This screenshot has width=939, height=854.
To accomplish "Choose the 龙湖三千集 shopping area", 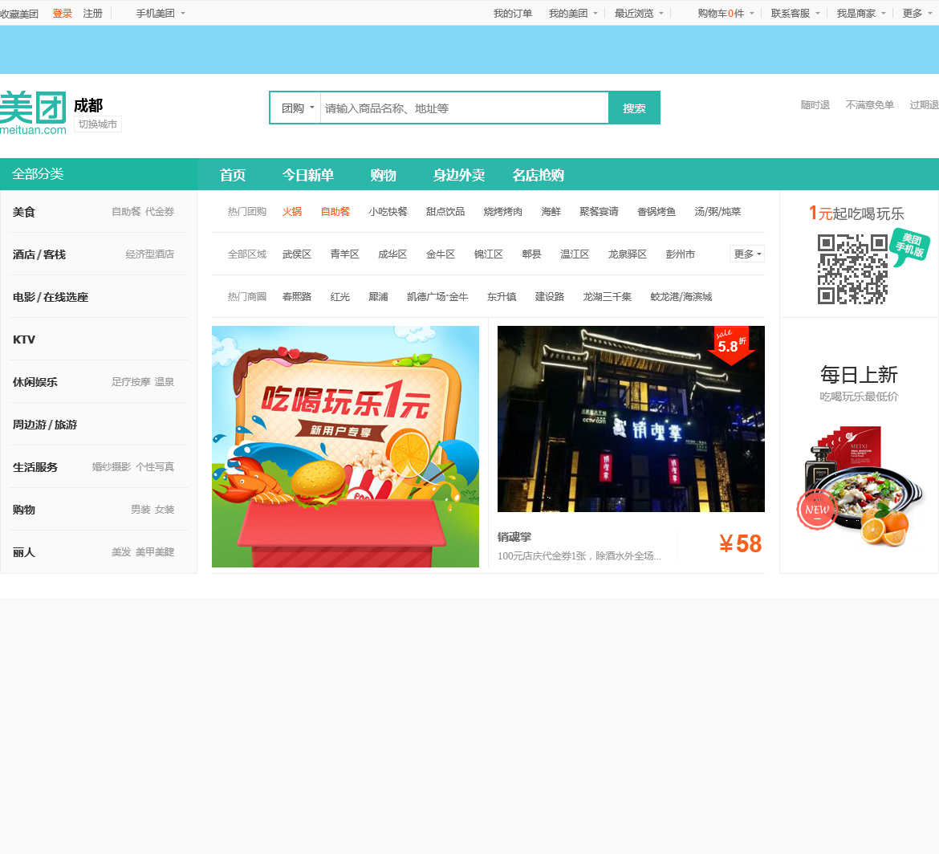I will 608,296.
